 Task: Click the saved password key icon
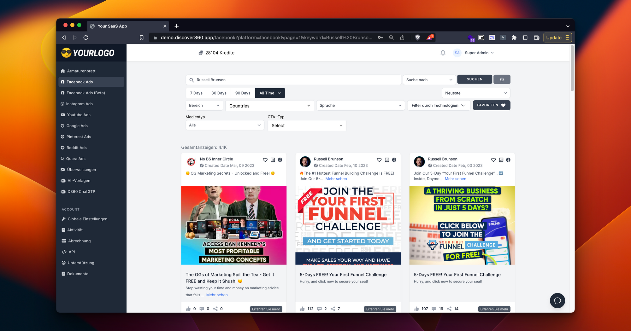[x=380, y=38]
